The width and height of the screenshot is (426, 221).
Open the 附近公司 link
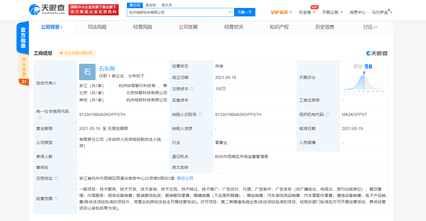tap(185, 178)
